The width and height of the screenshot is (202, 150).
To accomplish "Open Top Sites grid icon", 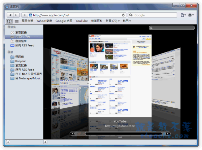I will (16, 21).
